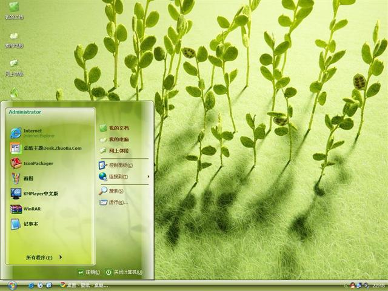Click the Administrator user name in the Start menu
This screenshot has height=291, width=388.
tap(25, 112)
